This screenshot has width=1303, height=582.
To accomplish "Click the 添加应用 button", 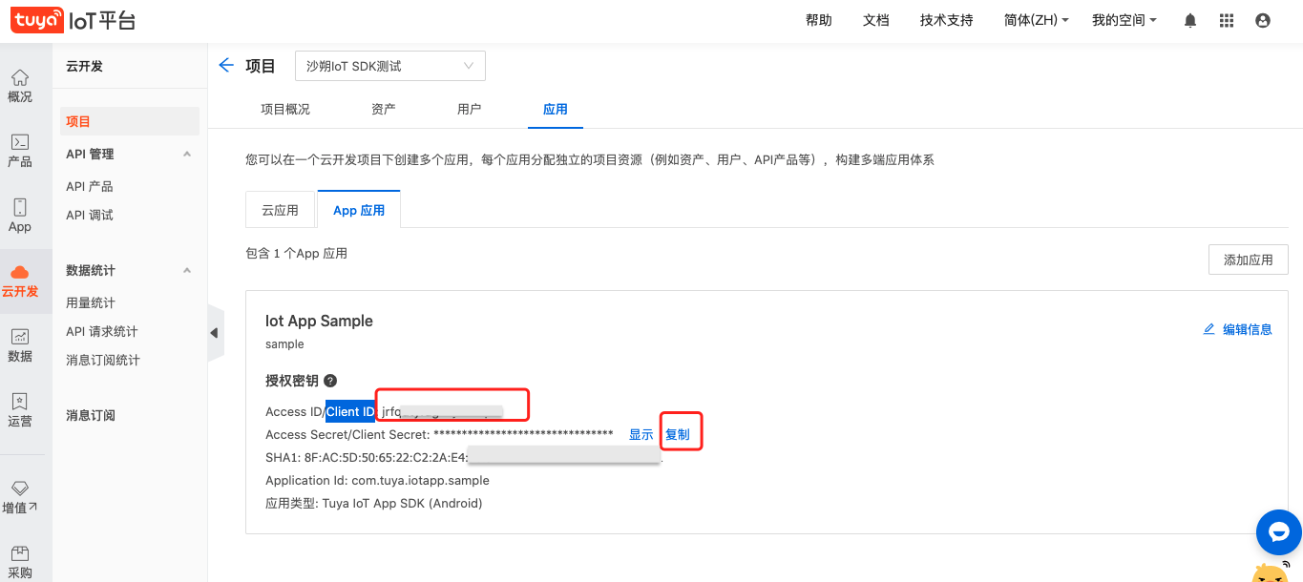I will coord(1248,260).
